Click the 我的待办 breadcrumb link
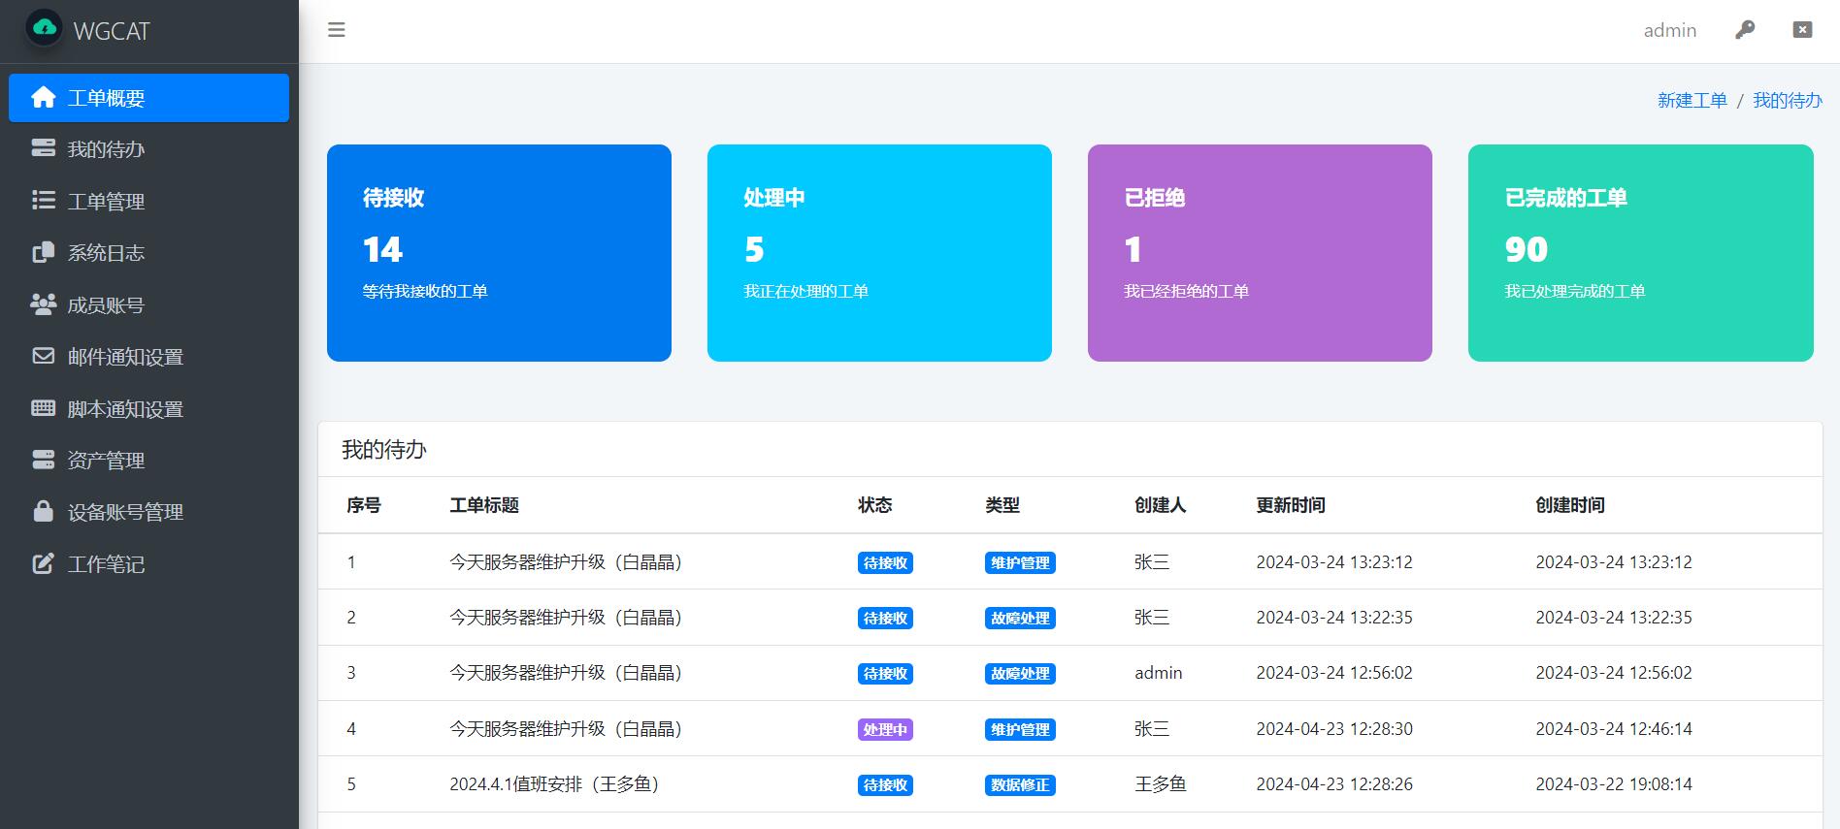Image resolution: width=1840 pixels, height=829 pixels. 1788,101
